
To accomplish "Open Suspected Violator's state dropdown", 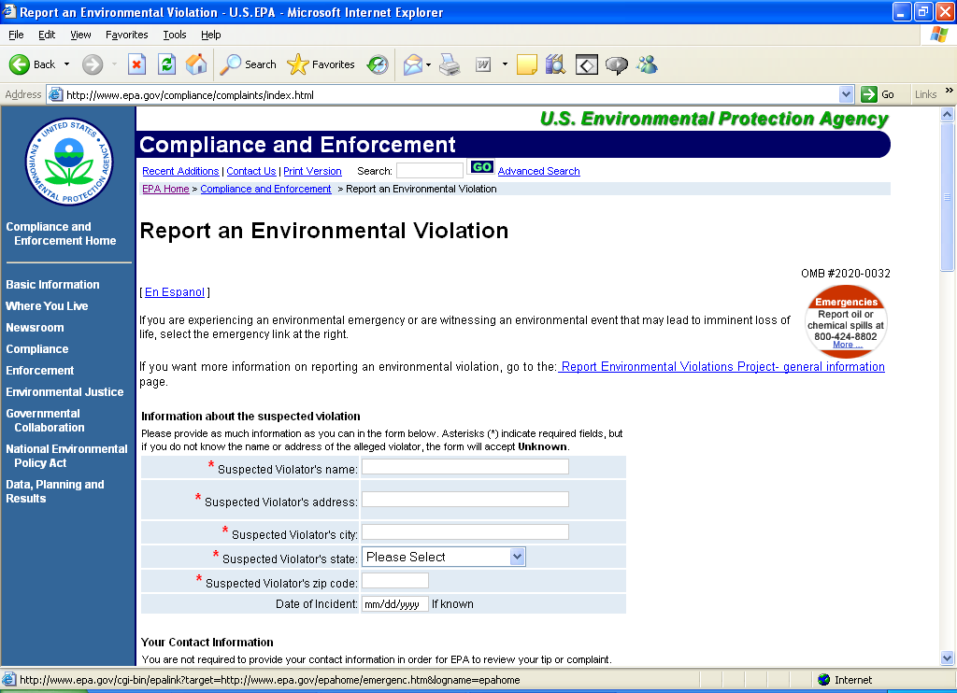I will (444, 557).
